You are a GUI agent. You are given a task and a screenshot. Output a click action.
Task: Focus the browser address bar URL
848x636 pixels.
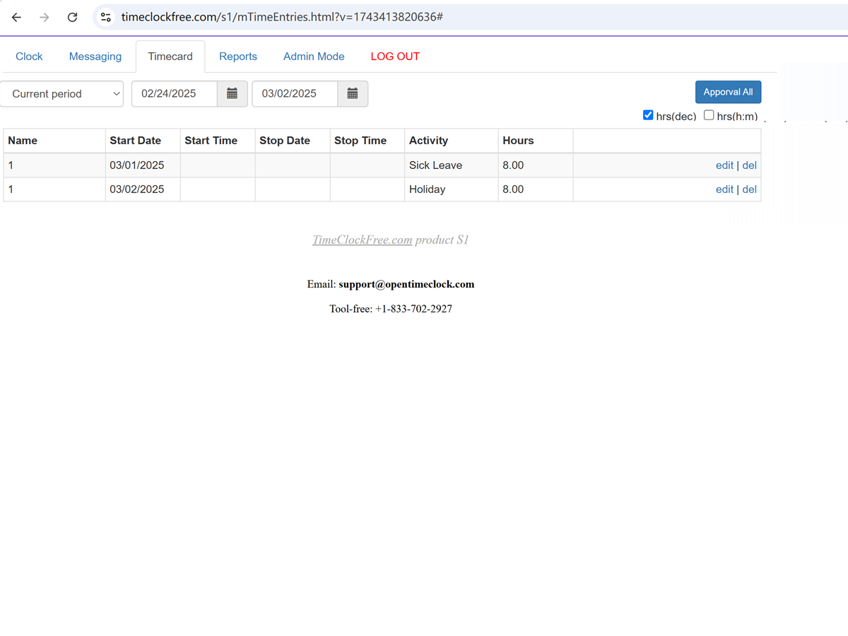click(282, 17)
